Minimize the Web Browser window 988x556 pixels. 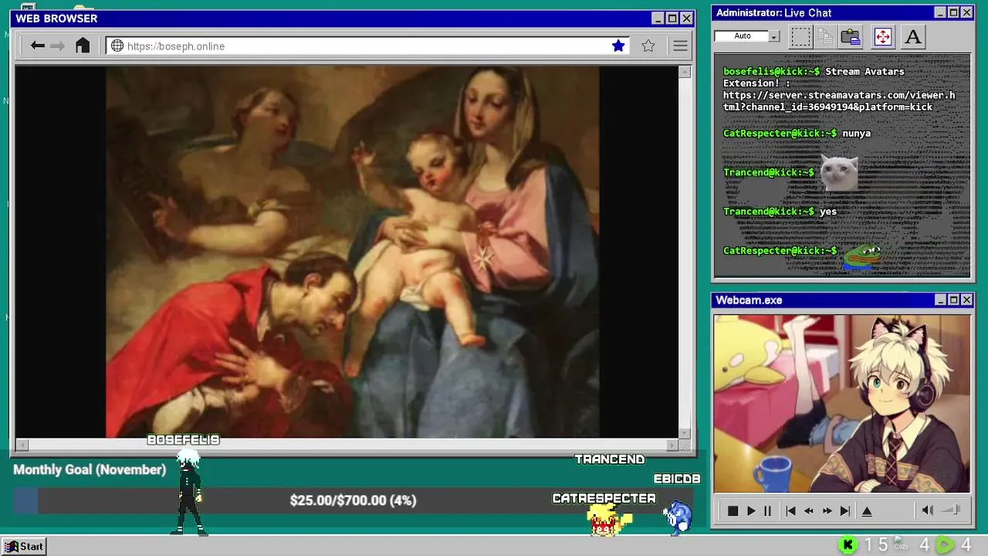(658, 19)
